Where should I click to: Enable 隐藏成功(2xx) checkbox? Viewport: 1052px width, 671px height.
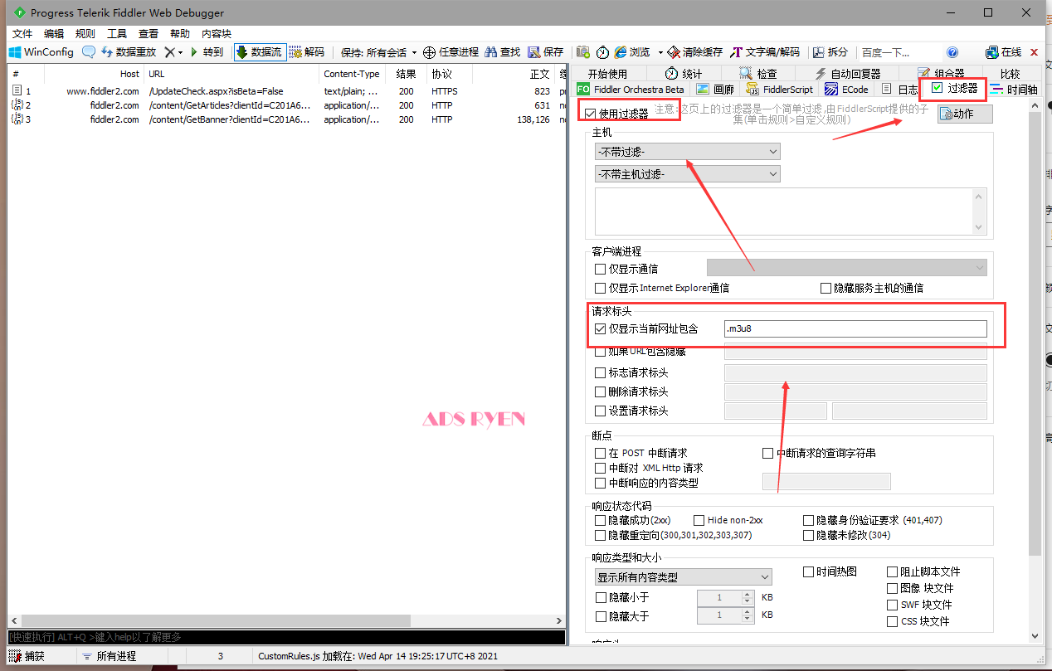(601, 520)
